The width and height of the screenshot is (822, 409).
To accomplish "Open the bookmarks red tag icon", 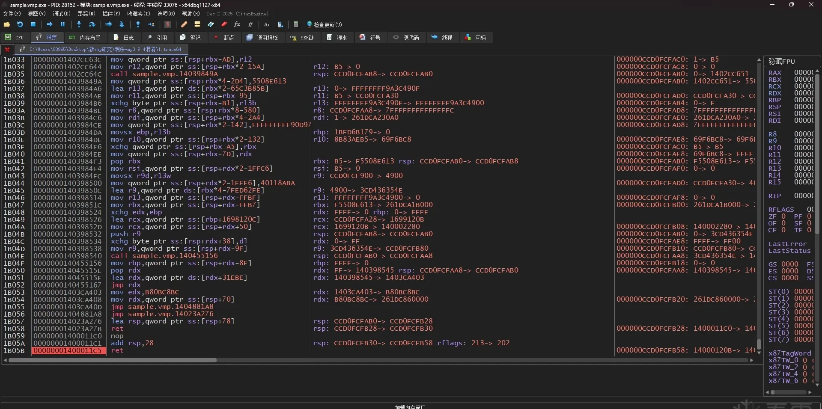I will click(x=223, y=24).
